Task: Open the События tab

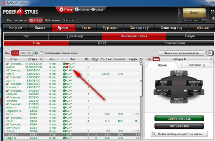Action: point(201,28)
